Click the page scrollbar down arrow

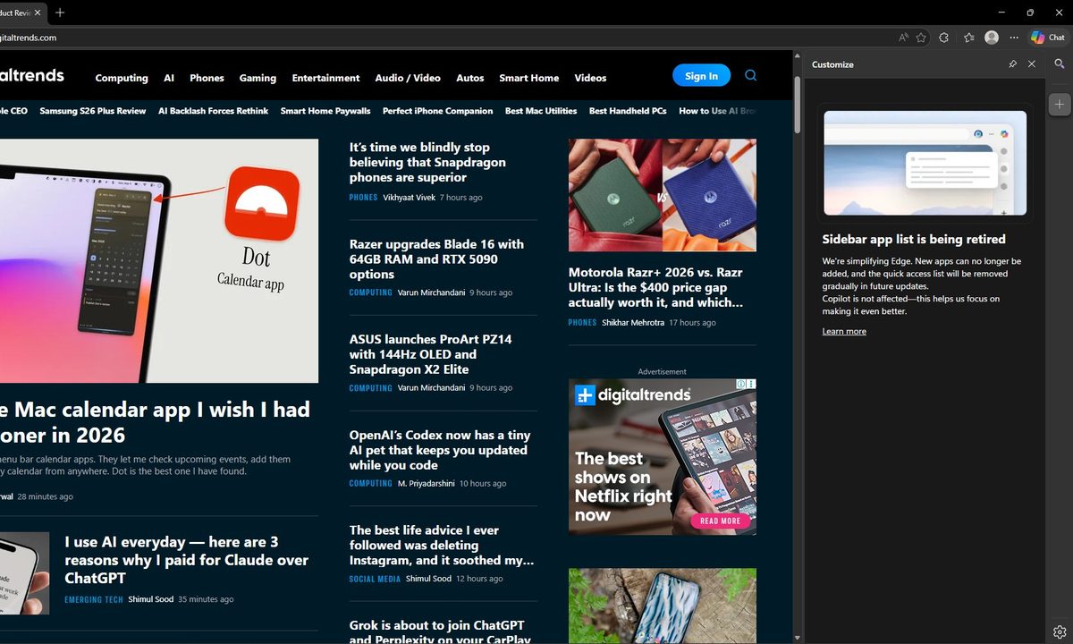[x=798, y=639]
